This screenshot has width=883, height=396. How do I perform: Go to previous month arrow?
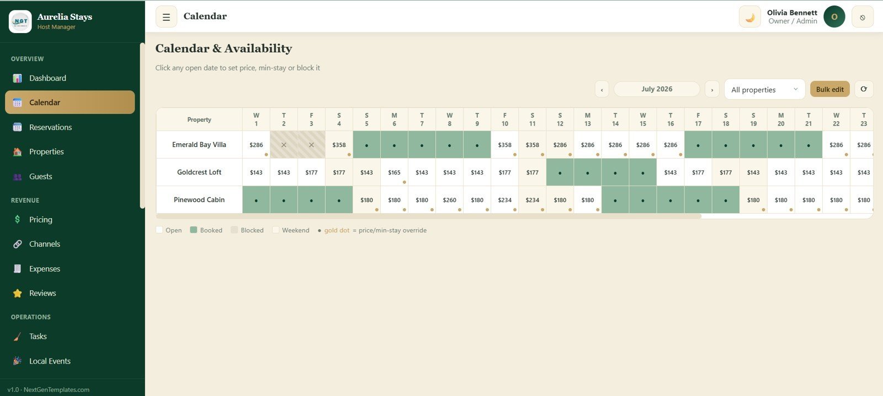point(602,89)
